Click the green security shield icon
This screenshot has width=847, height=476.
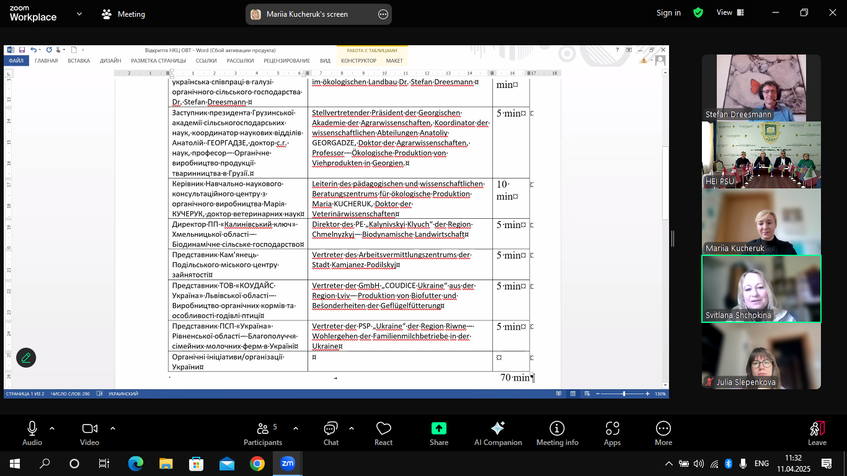click(x=698, y=13)
